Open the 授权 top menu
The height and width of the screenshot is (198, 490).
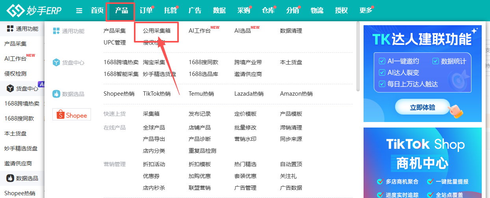point(342,11)
